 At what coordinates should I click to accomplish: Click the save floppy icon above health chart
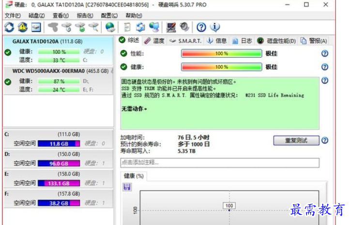tap(127, 187)
